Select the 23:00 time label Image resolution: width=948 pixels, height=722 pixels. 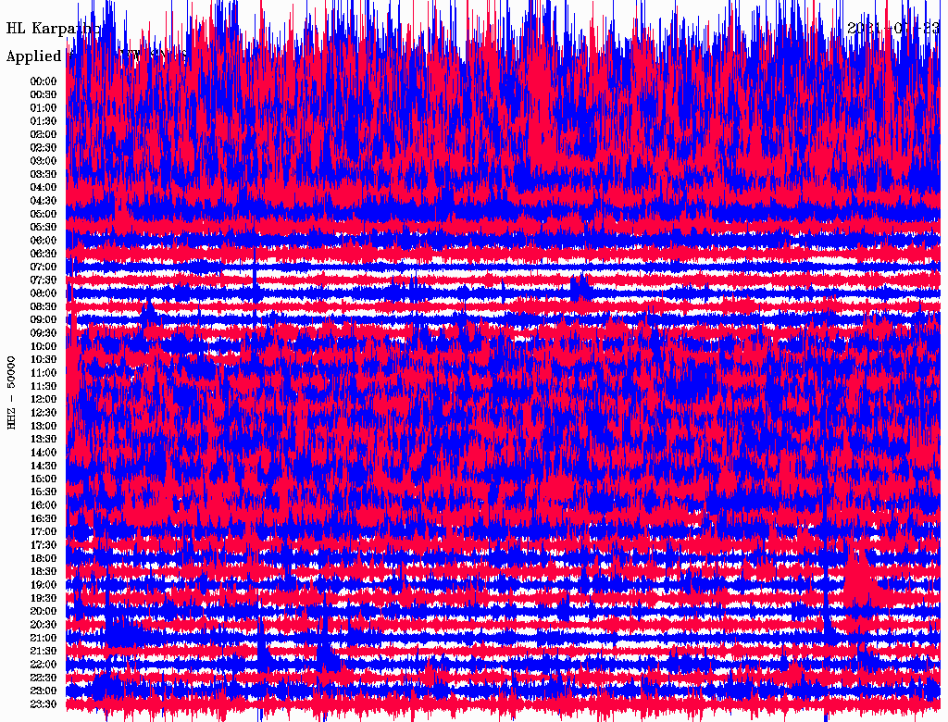pos(44,691)
